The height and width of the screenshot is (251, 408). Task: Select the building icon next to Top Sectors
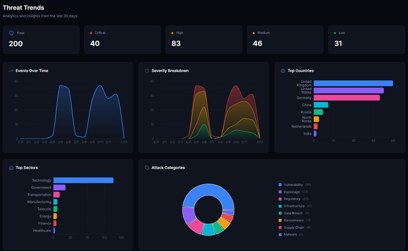(11, 168)
